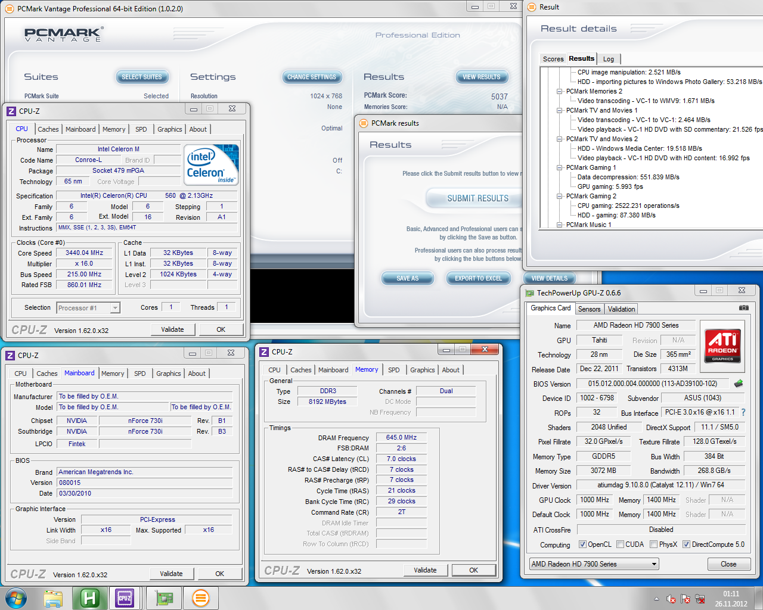Open Graphics tab in CPU-Z Mainboard window
Viewport: 763px width, 610px height.
pos(169,374)
